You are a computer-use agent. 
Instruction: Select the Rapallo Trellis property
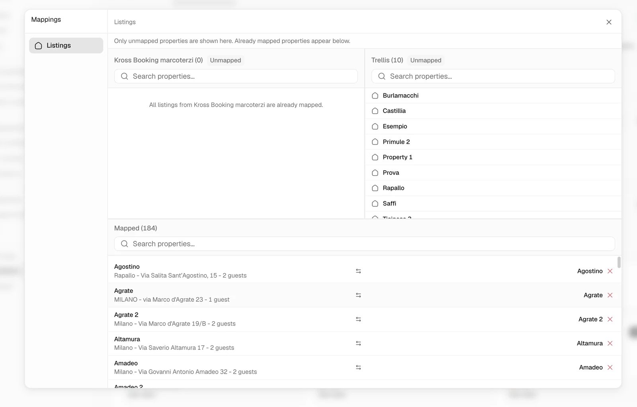(493, 188)
